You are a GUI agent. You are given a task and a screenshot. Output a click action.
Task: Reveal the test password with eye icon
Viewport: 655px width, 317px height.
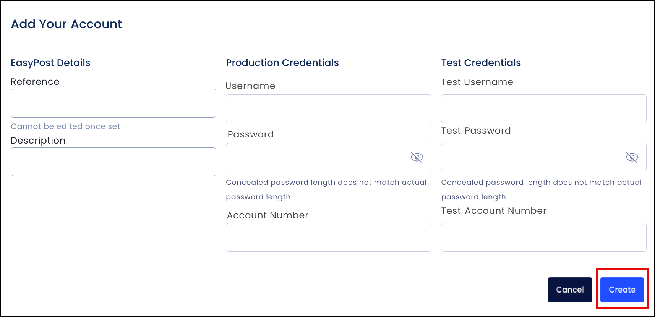[x=632, y=157]
